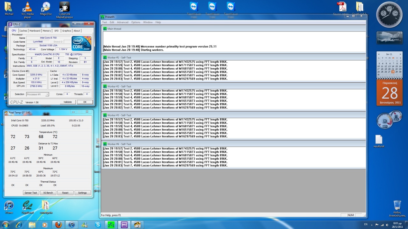Open the results.txt file on desktop
Image resolution: width=408 pixels, height=229 pixels.
(379, 142)
